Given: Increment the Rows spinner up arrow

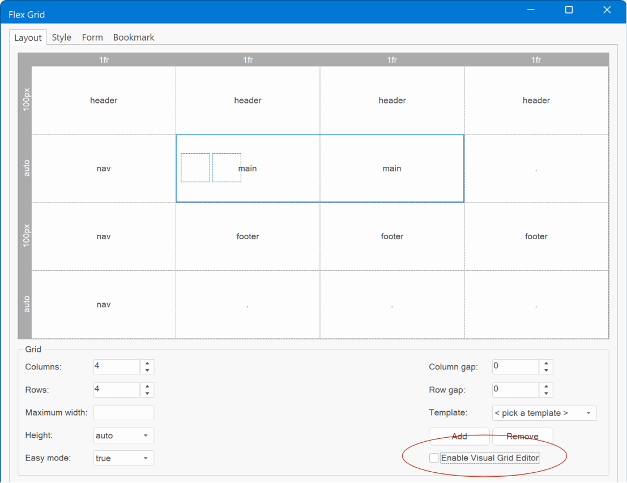Looking at the screenshot, I should (147, 386).
